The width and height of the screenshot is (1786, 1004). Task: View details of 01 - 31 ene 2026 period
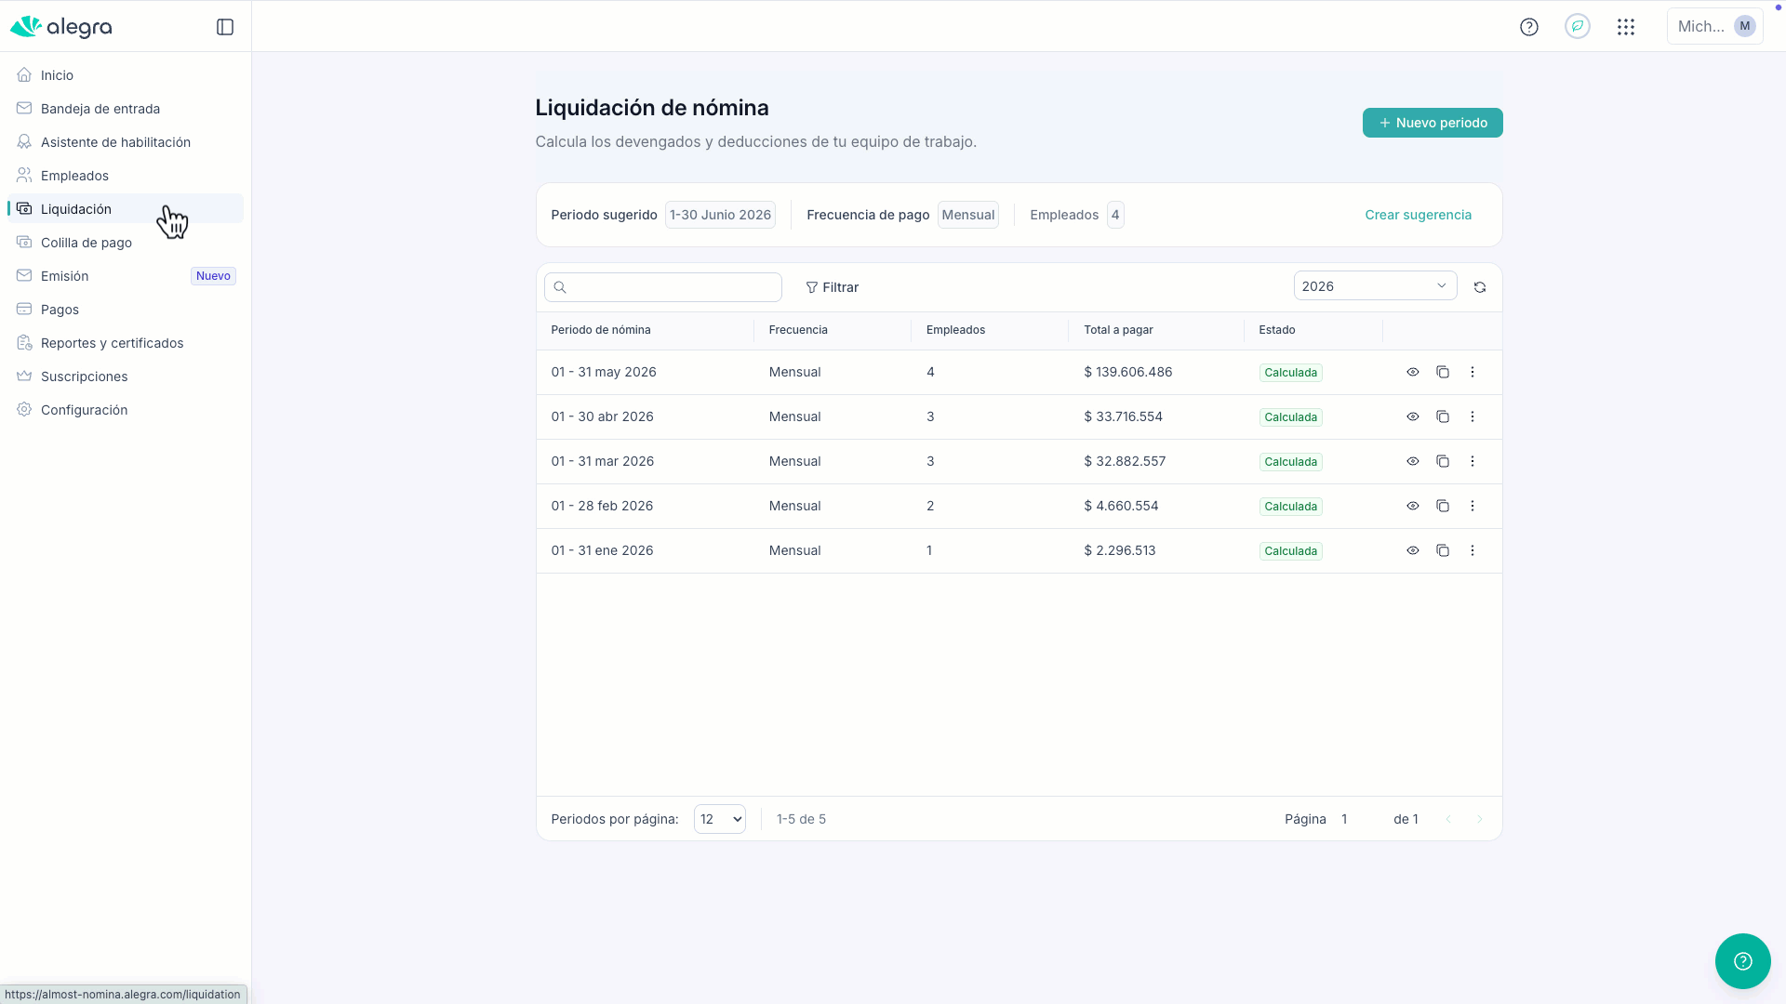click(1413, 550)
